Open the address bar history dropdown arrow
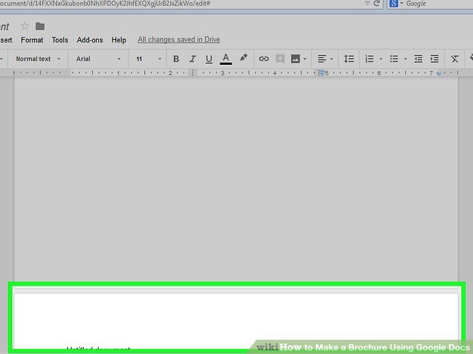 pyautogui.click(x=367, y=3)
